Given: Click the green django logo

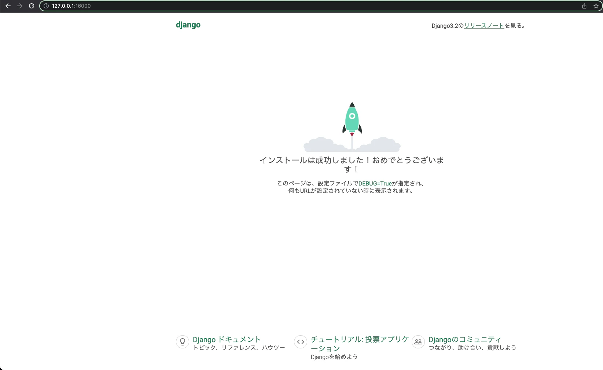Looking at the screenshot, I should pyautogui.click(x=188, y=25).
